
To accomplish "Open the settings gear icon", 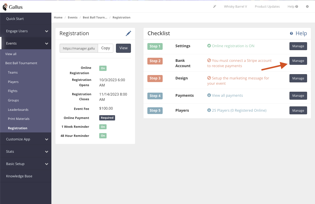I will click(x=307, y=6).
